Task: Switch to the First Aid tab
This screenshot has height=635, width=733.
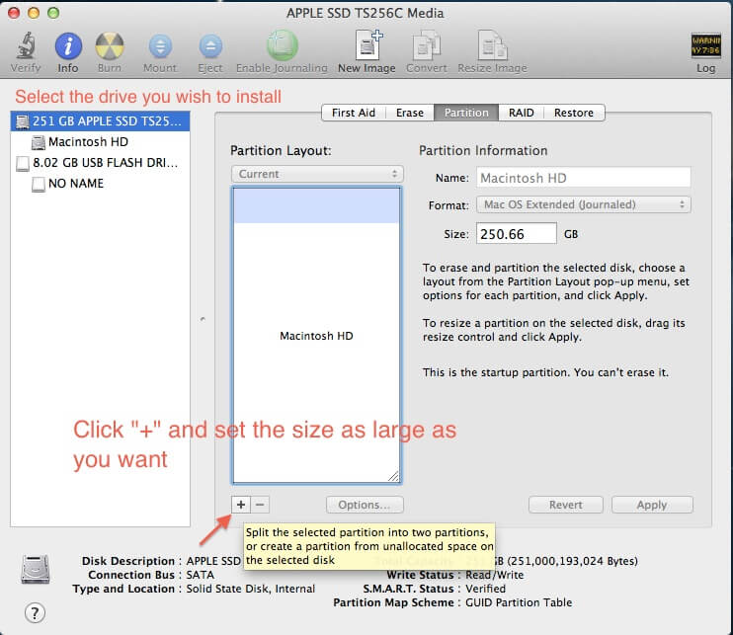Action: pyautogui.click(x=354, y=113)
